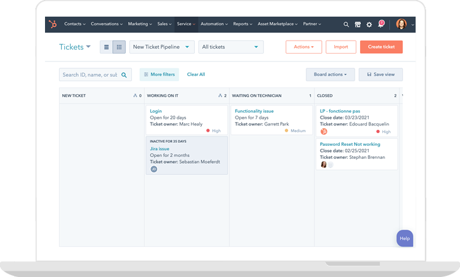Click the HubSpot sprocket logo
The height and width of the screenshot is (277, 460).
tap(54, 24)
